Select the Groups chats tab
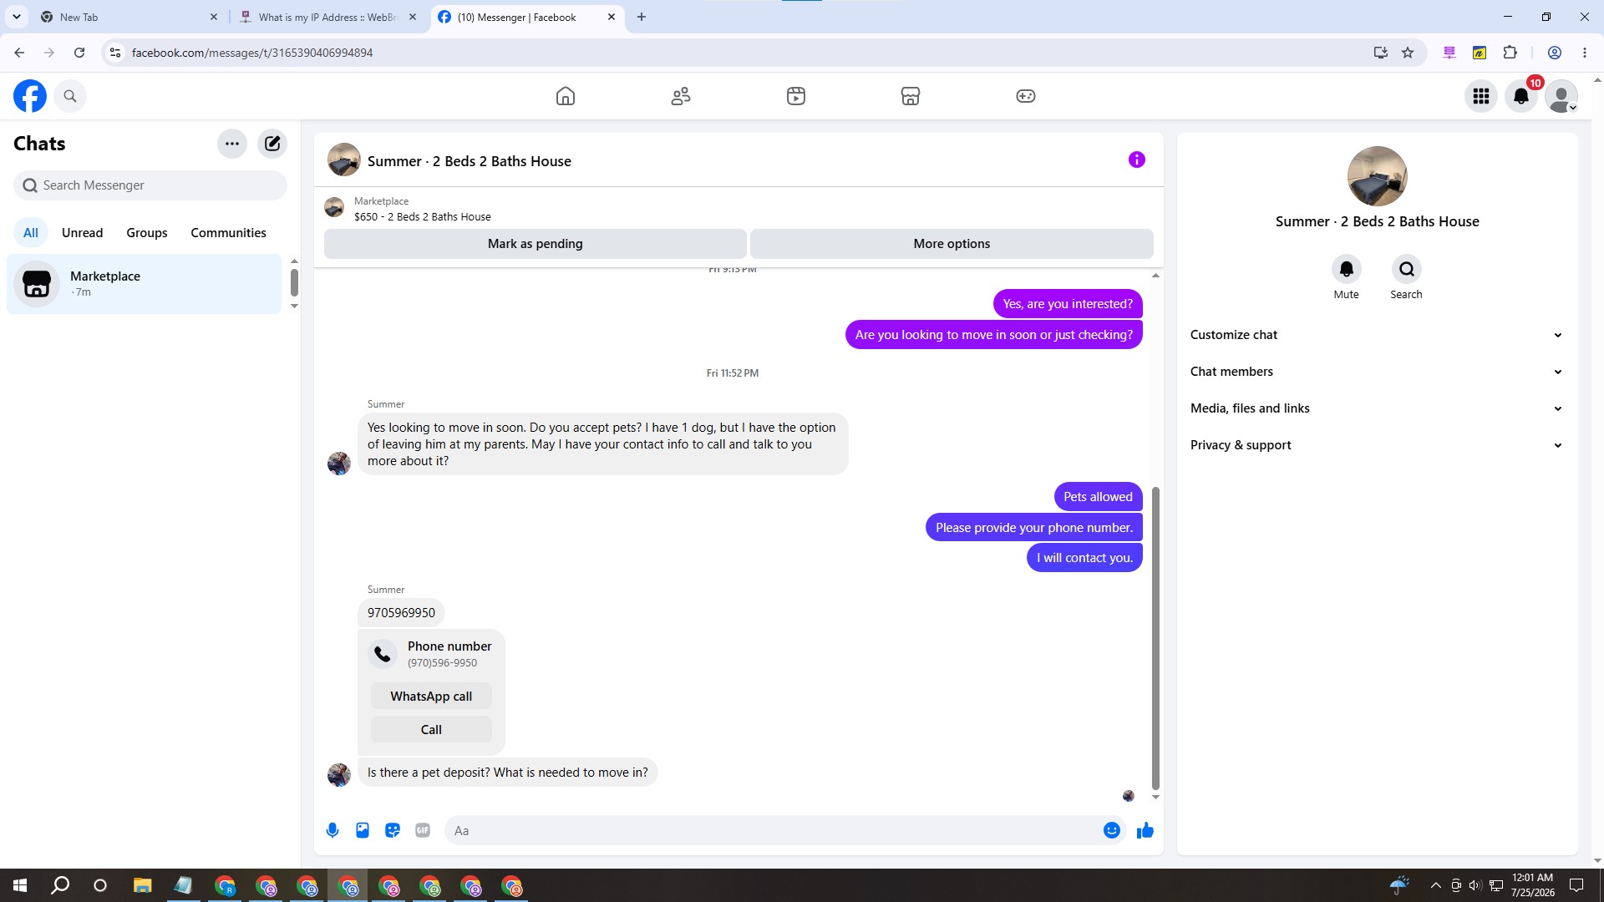The width and height of the screenshot is (1604, 902). click(147, 233)
